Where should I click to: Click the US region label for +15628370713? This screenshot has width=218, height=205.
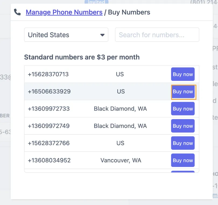[120, 74]
